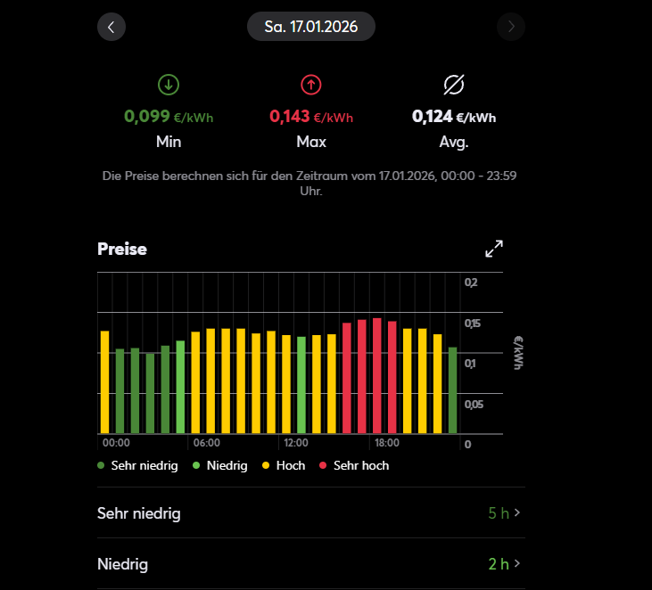Open the Niedrig hours row chevron
Viewport: 652px width, 590px height.
[516, 563]
